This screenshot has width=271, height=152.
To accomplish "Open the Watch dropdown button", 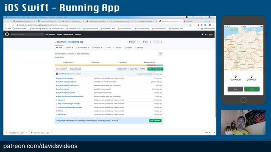I will pyautogui.click(x=133, y=42).
